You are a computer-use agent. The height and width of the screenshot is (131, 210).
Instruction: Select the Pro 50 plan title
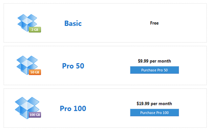click(x=73, y=66)
